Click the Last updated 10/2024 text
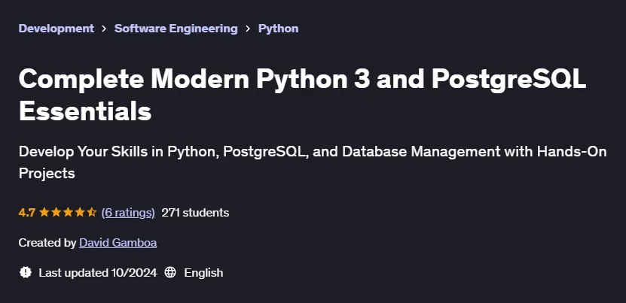 pyautogui.click(x=98, y=273)
